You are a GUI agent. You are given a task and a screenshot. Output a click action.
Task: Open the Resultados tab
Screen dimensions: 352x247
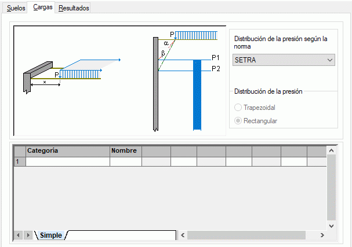coord(74,8)
